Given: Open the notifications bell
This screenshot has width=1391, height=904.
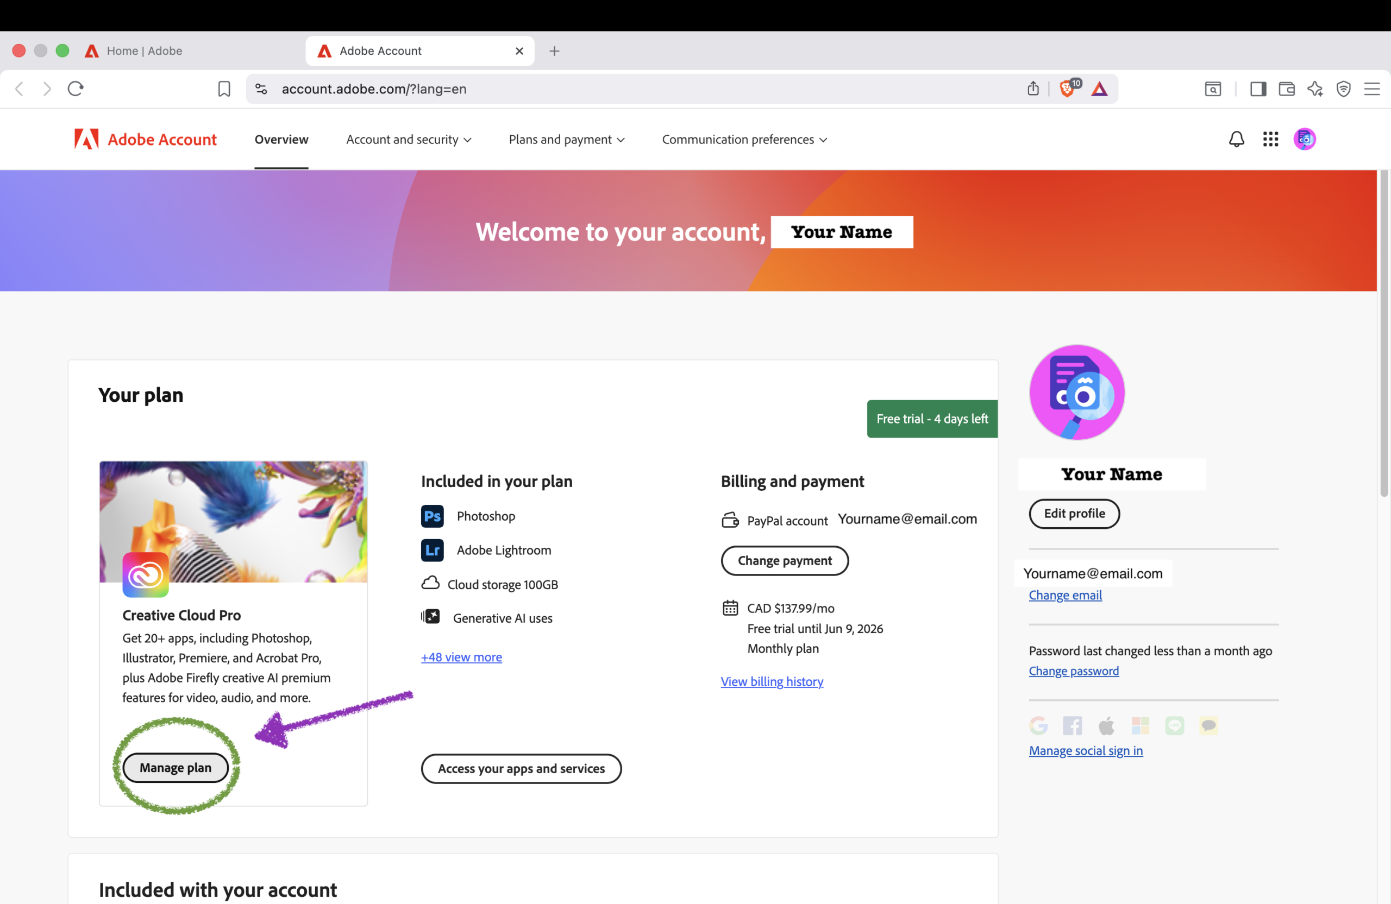Looking at the screenshot, I should [x=1236, y=139].
